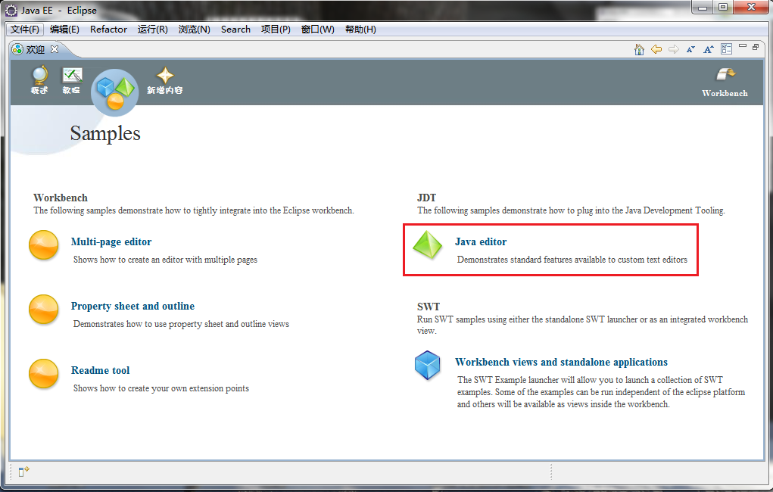
Task: Magnify the welcome page font size
Action: [709, 49]
